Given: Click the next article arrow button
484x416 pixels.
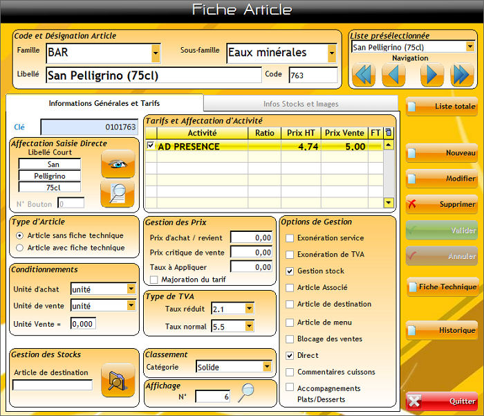Looking at the screenshot, I should tap(431, 74).
